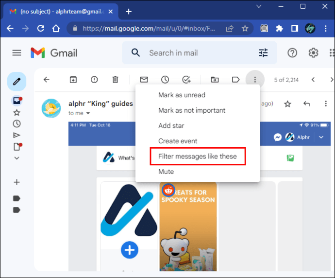The image size is (335, 278).
Task: Open Starred in sidebar
Action: click(17, 112)
